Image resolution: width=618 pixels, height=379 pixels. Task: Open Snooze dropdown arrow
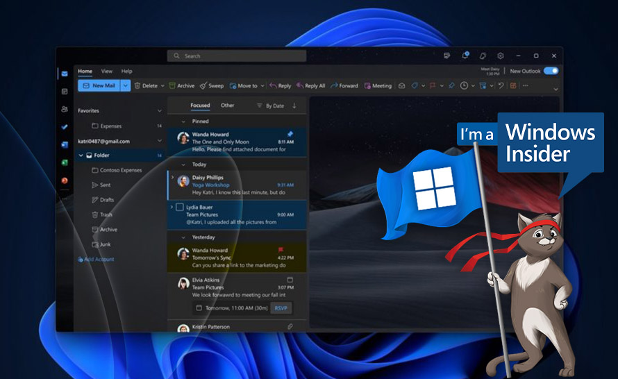point(473,86)
